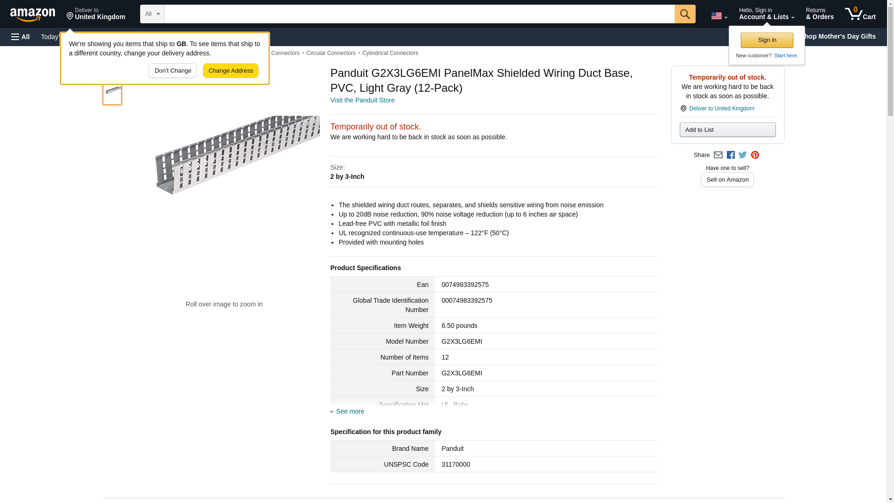Open Returns & Orders
The width and height of the screenshot is (894, 503).
[819, 14]
